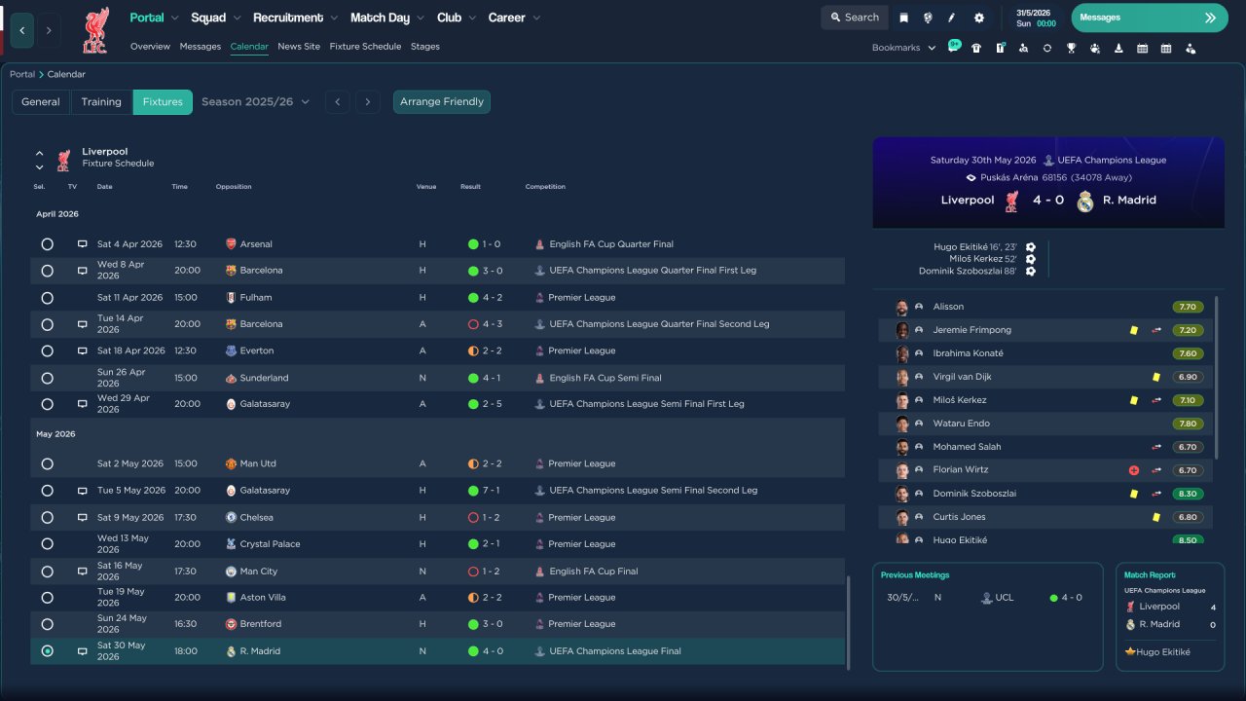This screenshot has height=701, width=1246.
Task: Click the shirt icon in bookmarks bar
Action: (976, 48)
